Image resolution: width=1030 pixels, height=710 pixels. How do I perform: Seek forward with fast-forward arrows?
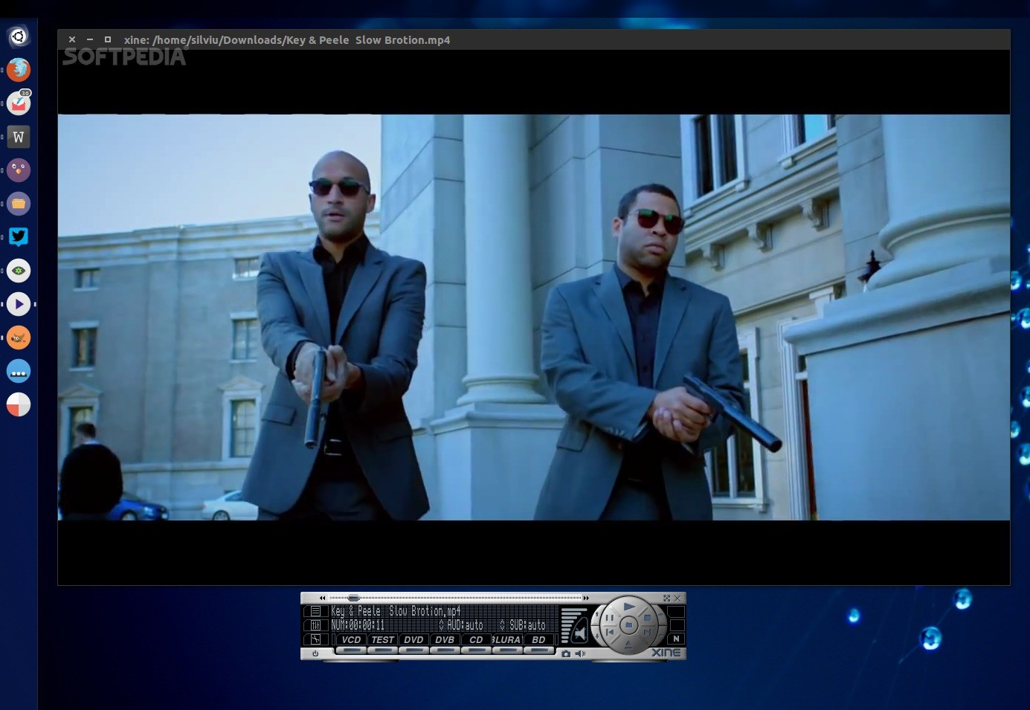(586, 598)
